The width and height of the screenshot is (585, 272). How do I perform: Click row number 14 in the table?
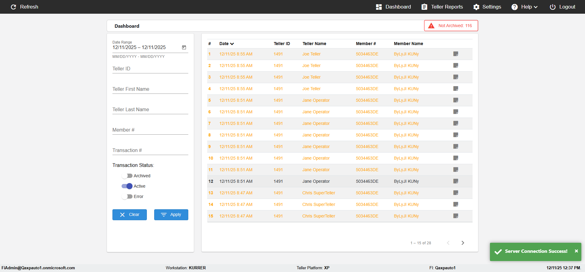211,204
